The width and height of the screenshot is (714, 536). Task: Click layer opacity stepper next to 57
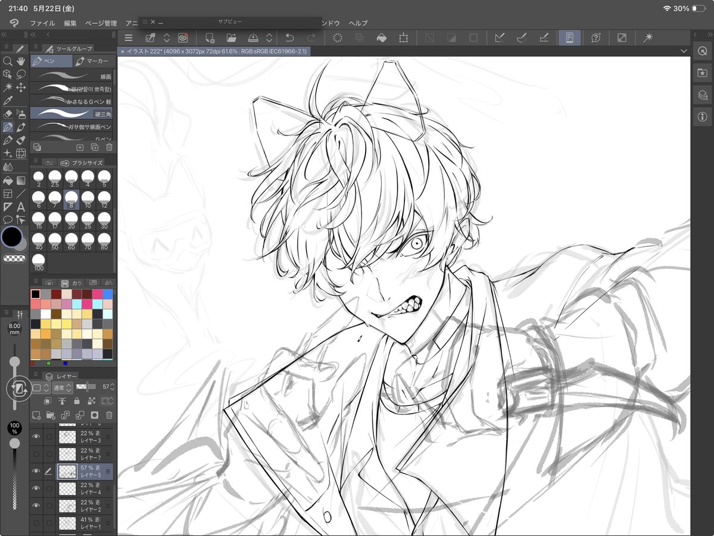tap(113, 387)
